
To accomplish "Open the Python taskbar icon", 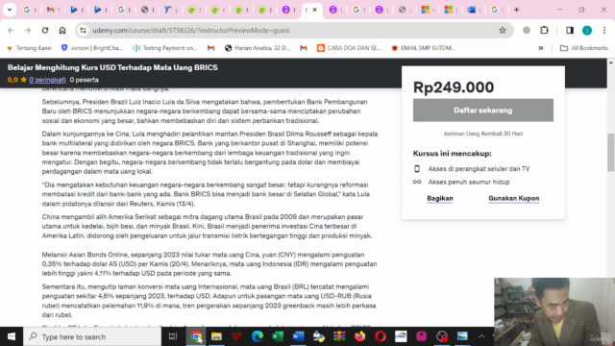I will pyautogui.click(x=318, y=336).
